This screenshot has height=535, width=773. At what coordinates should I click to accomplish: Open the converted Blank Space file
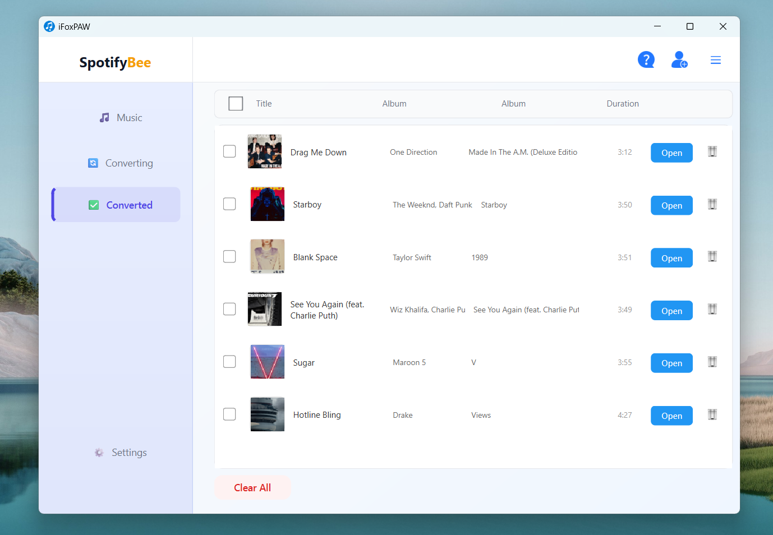tap(671, 257)
